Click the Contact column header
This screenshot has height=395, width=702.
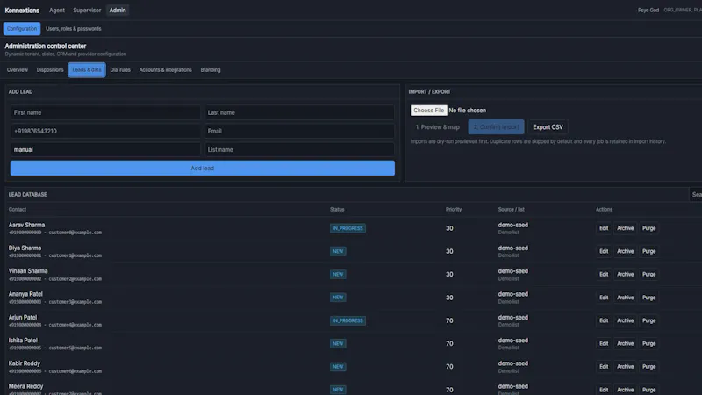point(18,209)
